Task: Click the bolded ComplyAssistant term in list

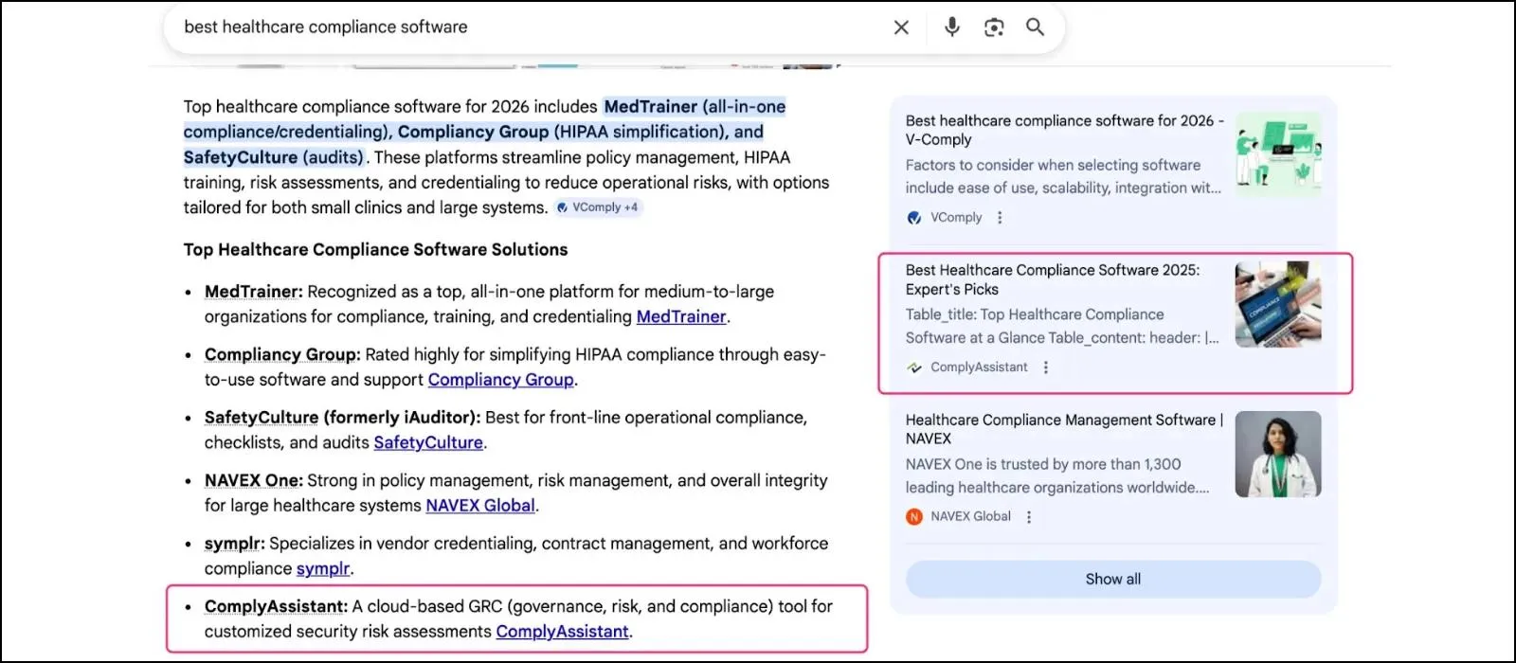Action: [277, 606]
